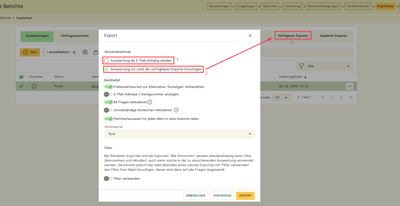Toggle E-Mail-Adresse / Handynummer anzeigen switch

pyautogui.click(x=108, y=94)
